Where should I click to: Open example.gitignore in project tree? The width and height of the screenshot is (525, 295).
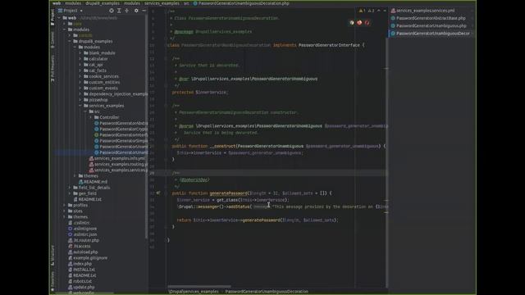pos(88,258)
